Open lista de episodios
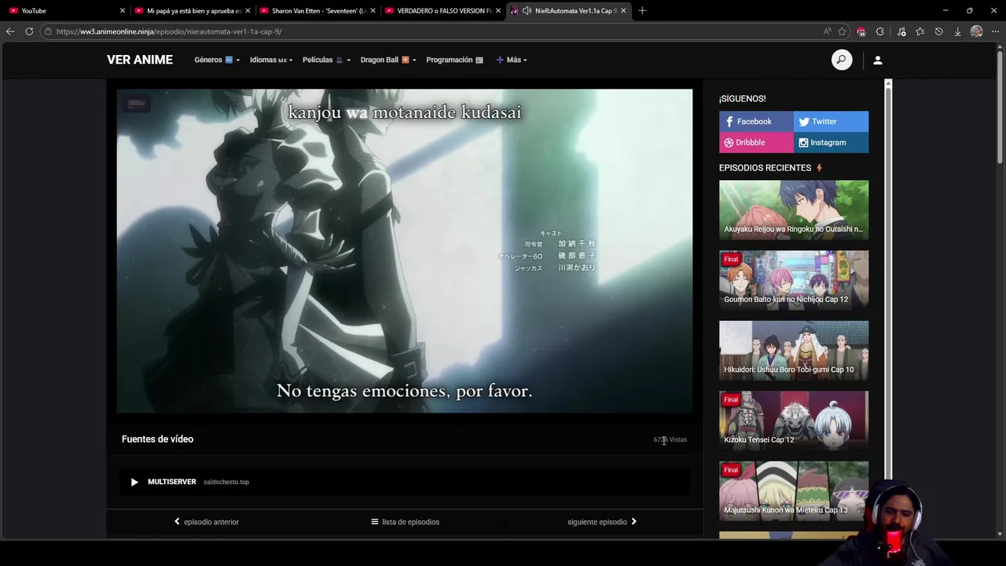Image resolution: width=1006 pixels, height=566 pixels. (405, 521)
